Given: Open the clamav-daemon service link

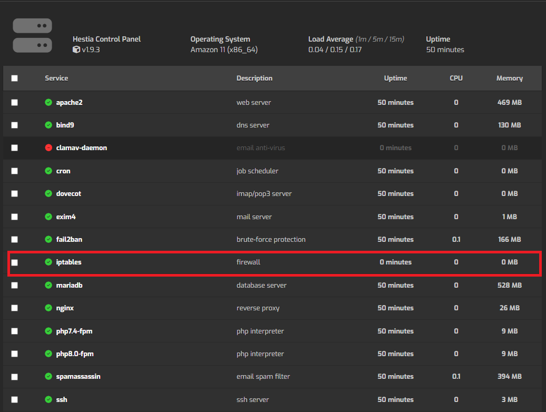Looking at the screenshot, I should [82, 148].
